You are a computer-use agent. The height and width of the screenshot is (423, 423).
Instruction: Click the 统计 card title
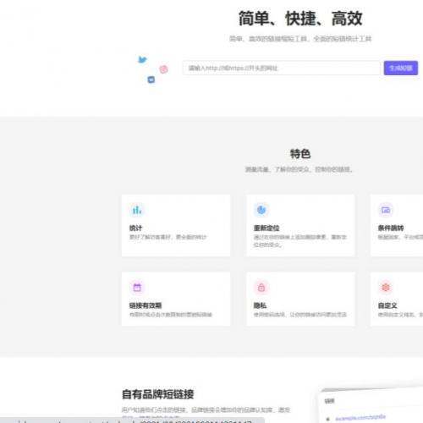tap(135, 228)
